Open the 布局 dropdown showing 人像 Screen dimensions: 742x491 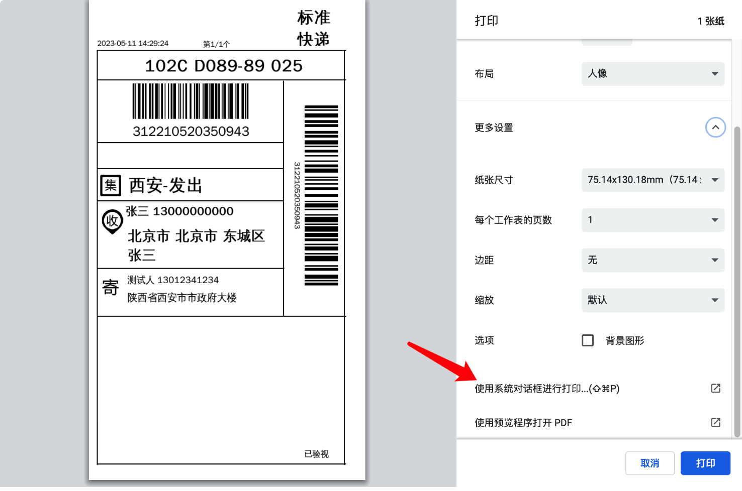653,74
